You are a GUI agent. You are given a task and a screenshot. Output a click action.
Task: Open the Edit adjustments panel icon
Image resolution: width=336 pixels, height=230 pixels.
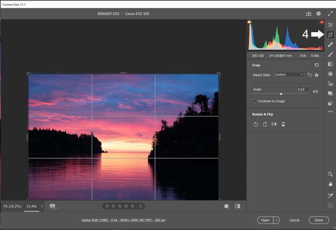point(330,25)
